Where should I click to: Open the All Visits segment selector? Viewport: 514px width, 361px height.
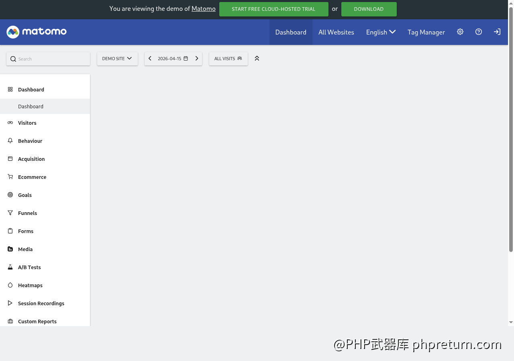point(228,59)
